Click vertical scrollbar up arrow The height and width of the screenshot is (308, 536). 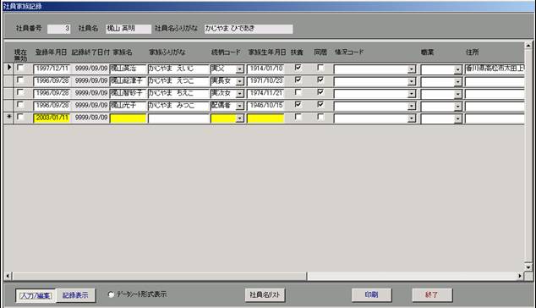coord(528,46)
